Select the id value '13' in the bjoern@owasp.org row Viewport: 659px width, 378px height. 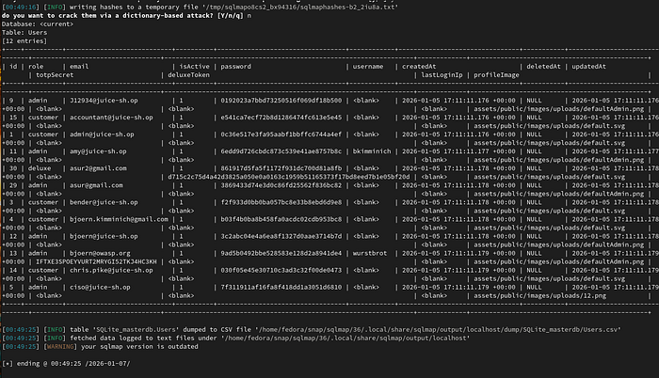[13, 253]
